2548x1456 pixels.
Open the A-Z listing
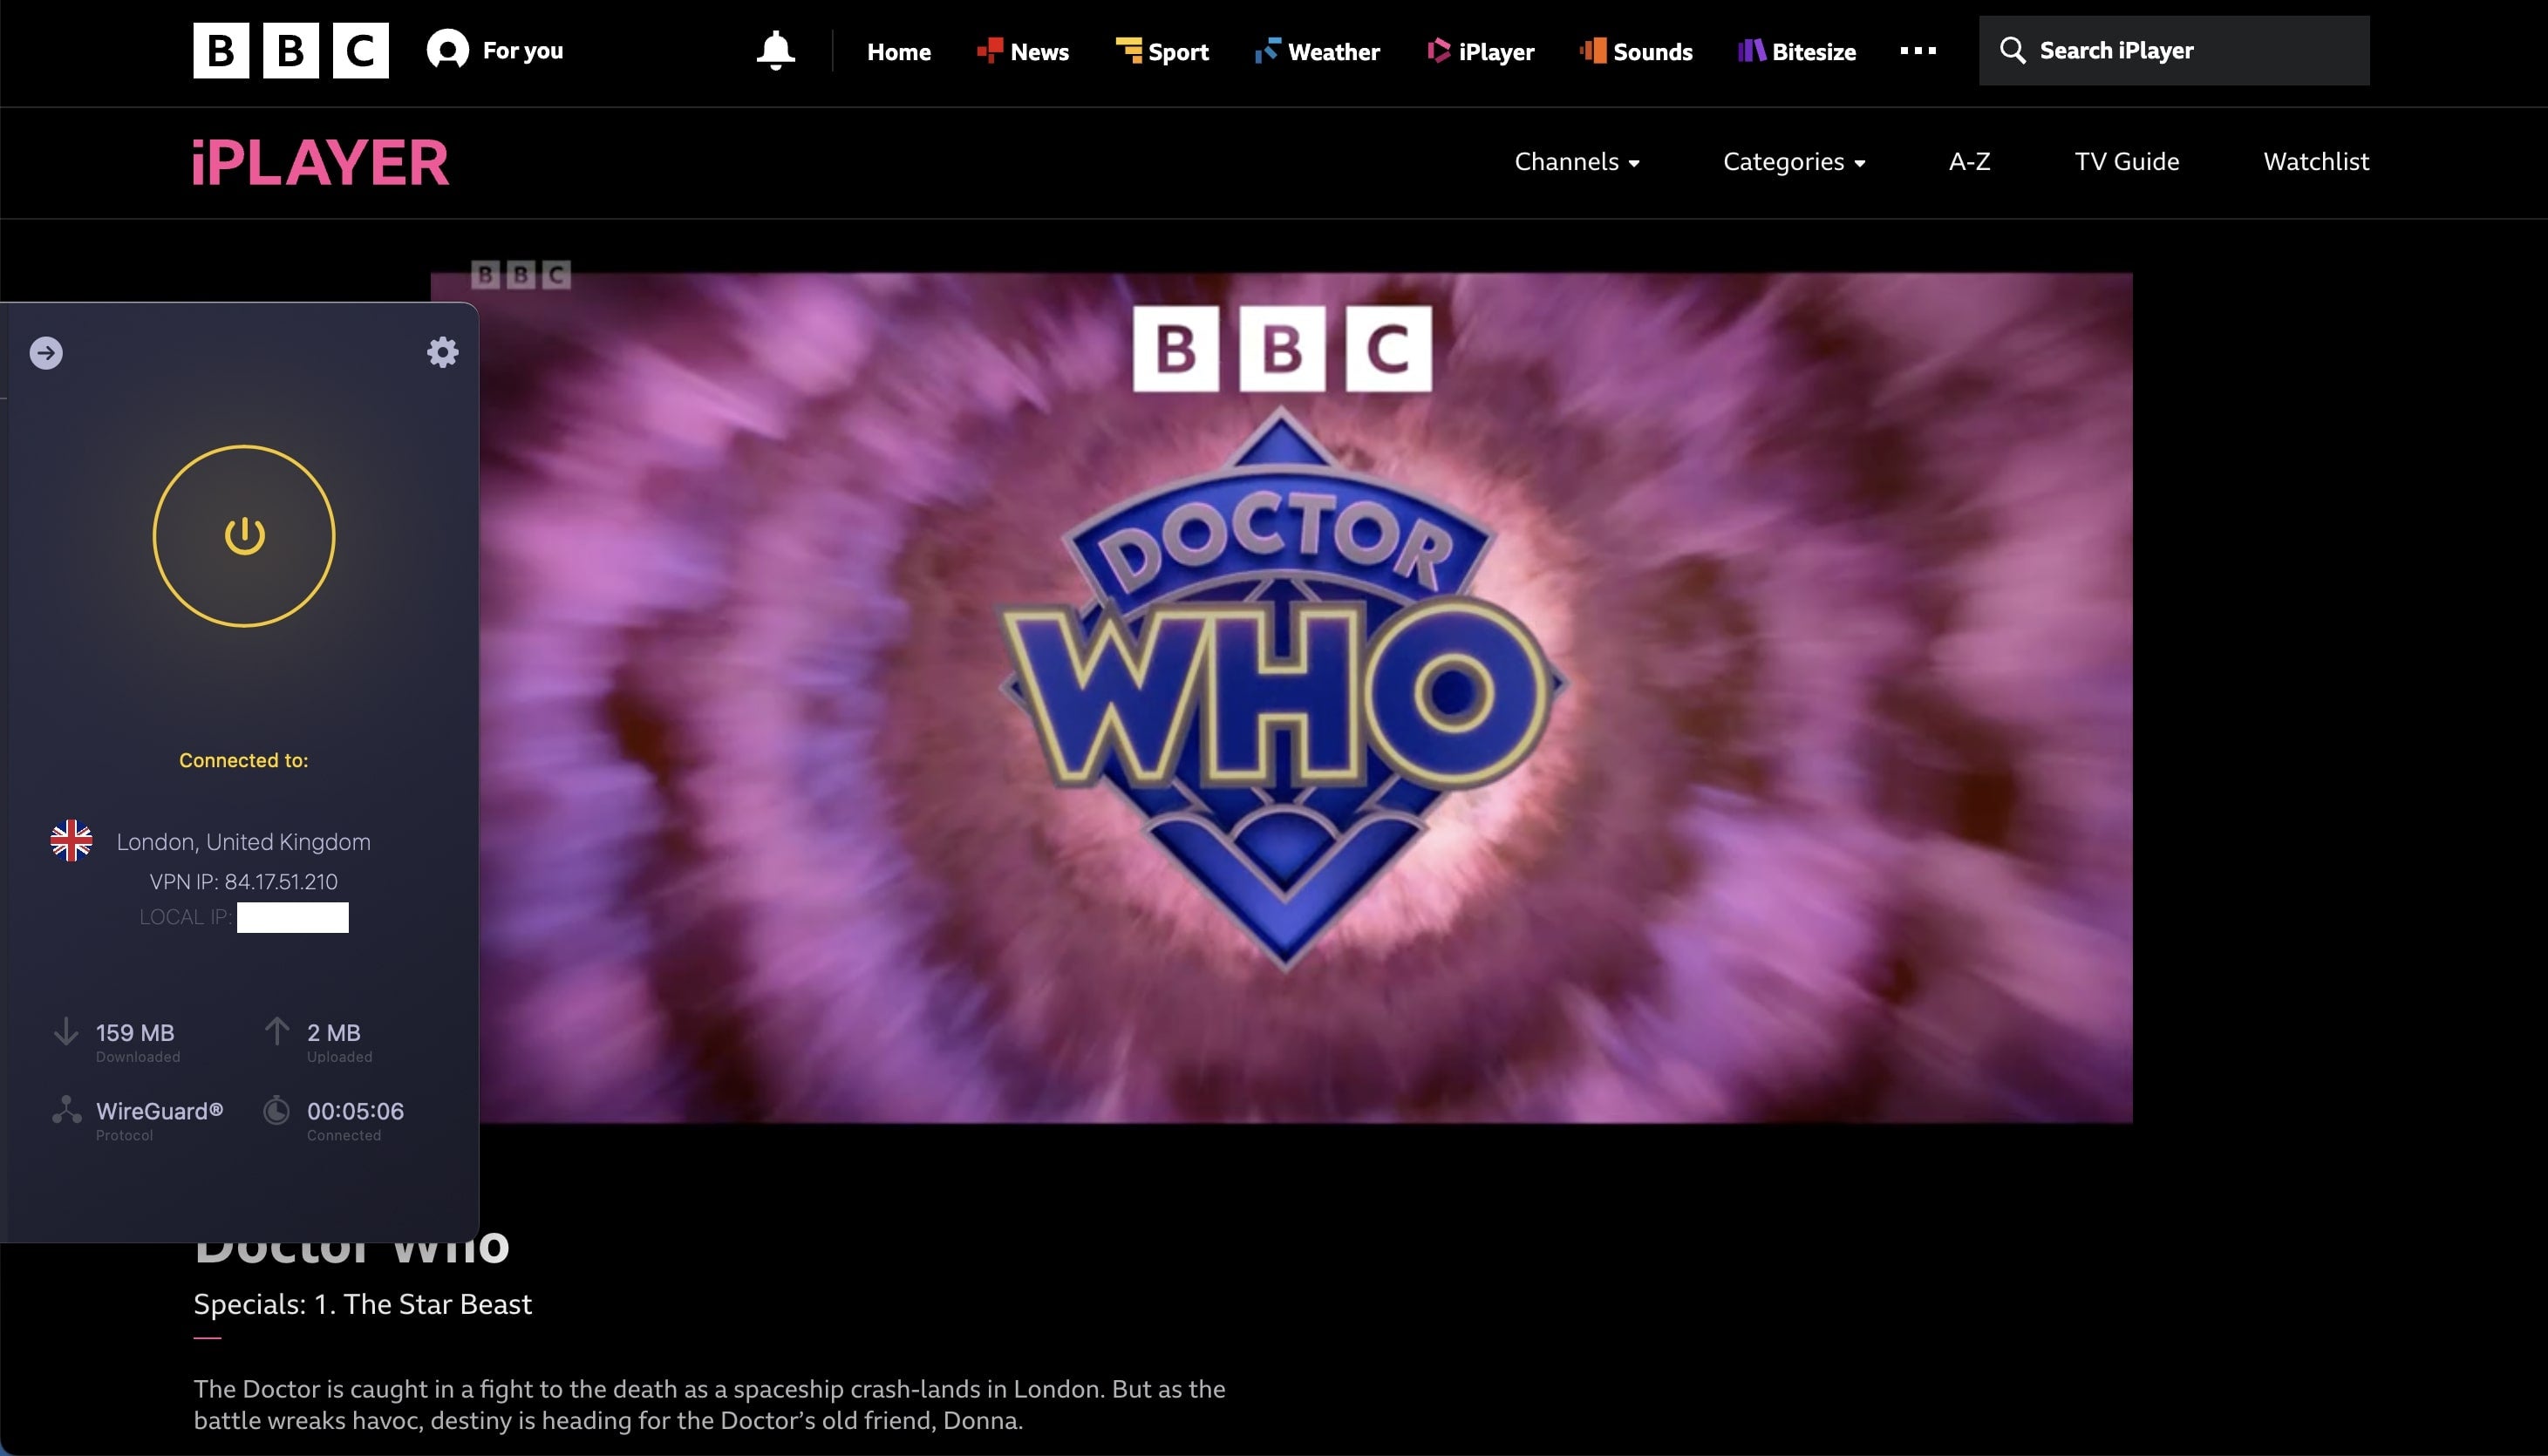click(1969, 162)
